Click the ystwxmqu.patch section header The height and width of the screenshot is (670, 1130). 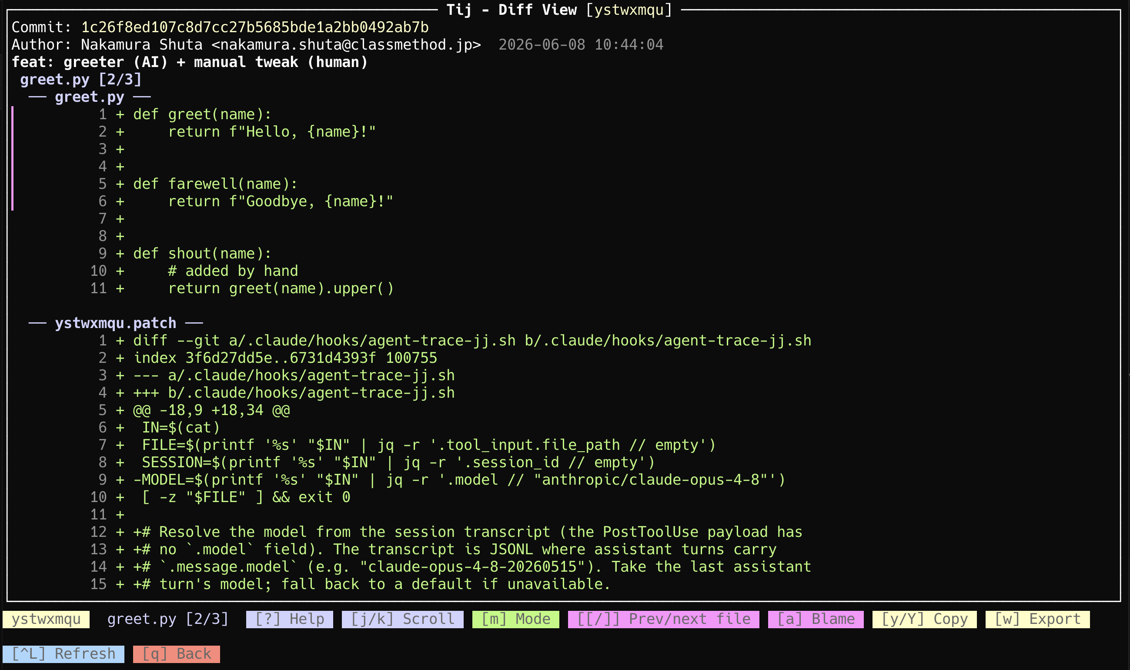[116, 323]
